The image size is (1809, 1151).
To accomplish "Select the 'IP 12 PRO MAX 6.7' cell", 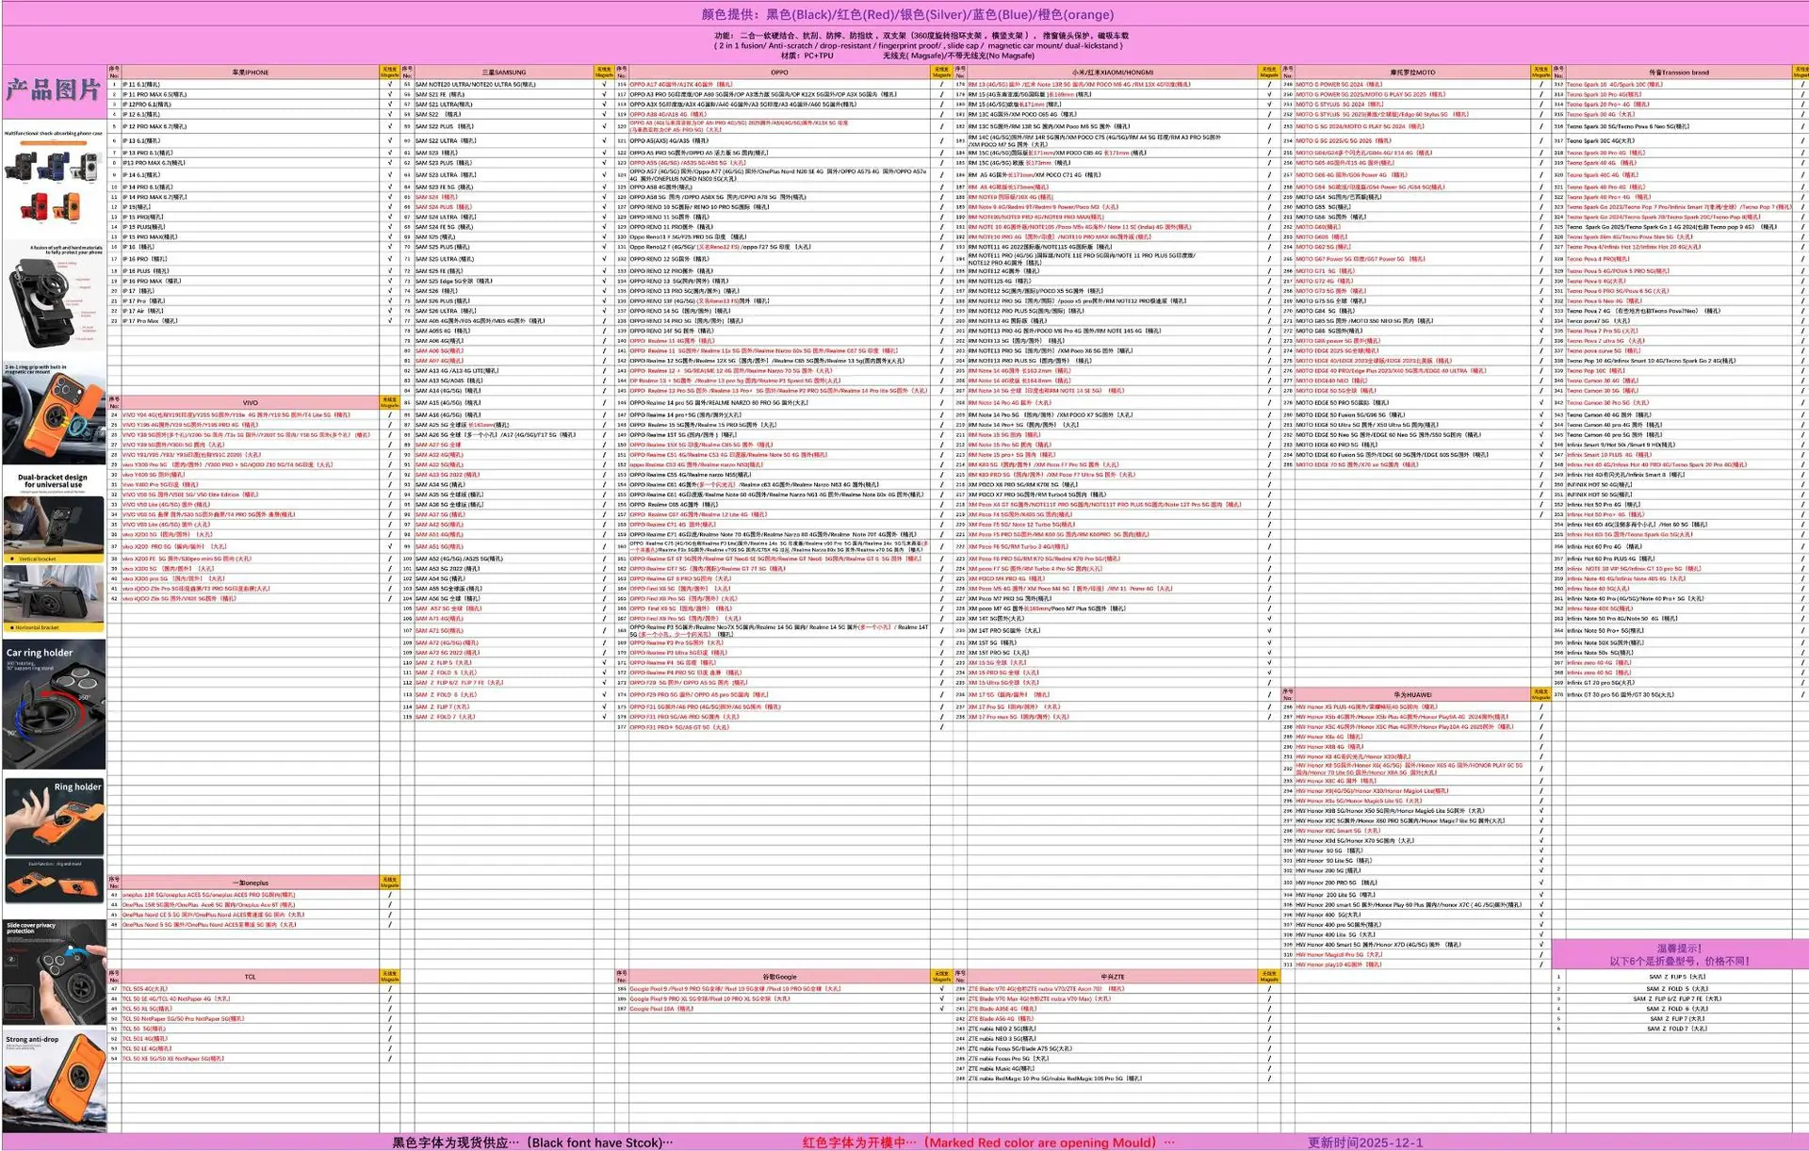I will pos(251,126).
